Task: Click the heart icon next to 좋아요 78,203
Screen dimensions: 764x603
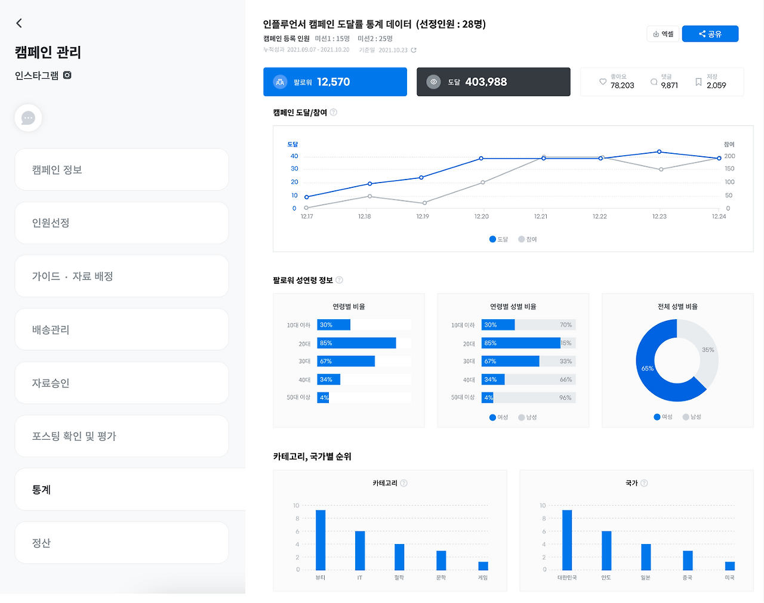Action: click(x=603, y=82)
